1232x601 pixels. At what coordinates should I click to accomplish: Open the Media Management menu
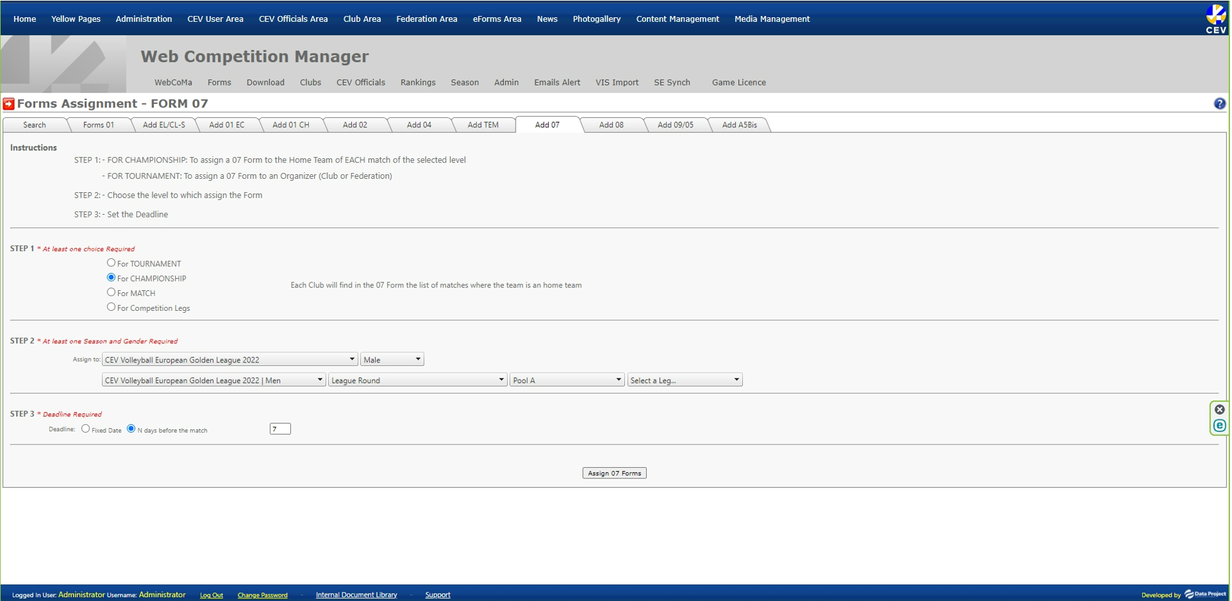point(772,19)
